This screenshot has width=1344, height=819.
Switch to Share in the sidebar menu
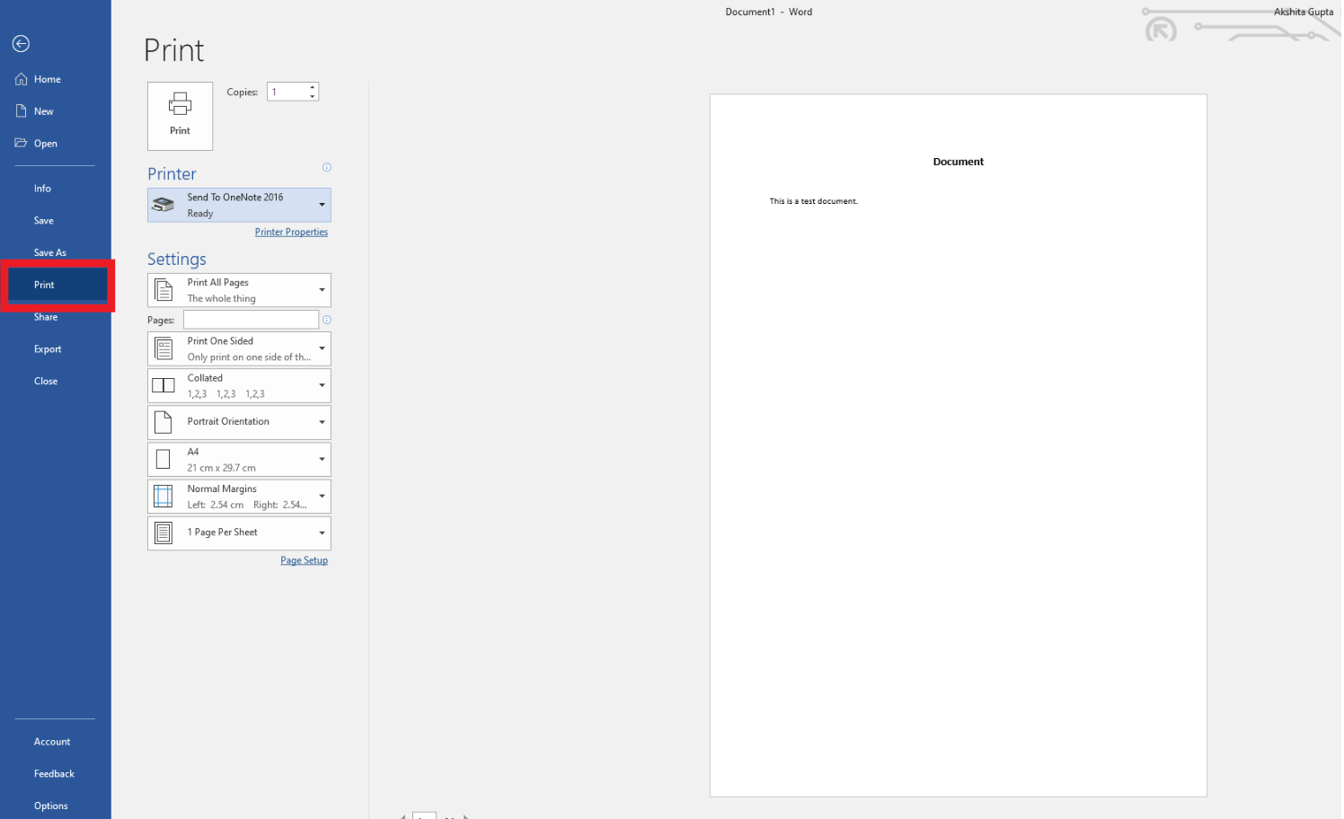click(45, 316)
